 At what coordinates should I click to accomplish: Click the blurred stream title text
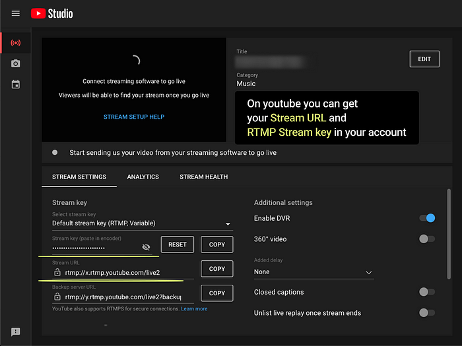click(x=269, y=62)
